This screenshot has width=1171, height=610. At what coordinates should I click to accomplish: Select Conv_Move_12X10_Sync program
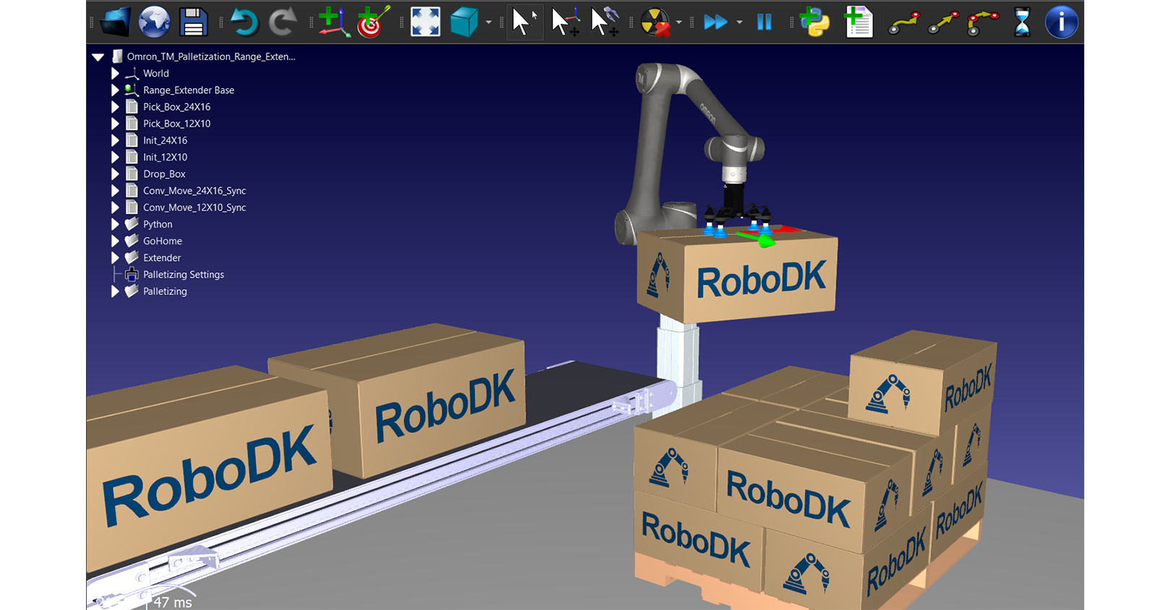click(194, 207)
